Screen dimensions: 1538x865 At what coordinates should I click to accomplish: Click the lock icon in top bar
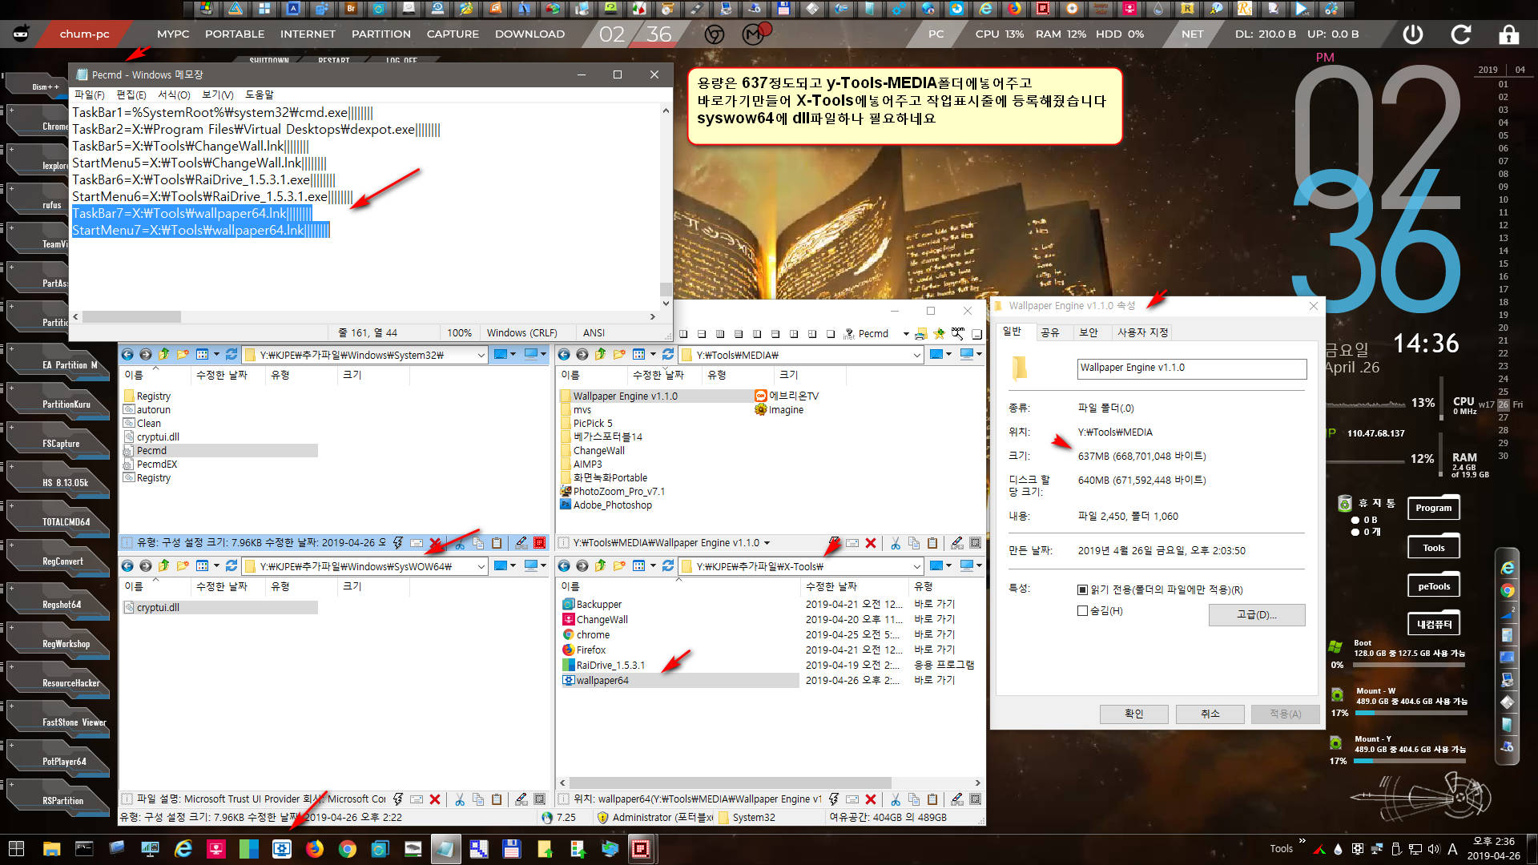(x=1508, y=34)
